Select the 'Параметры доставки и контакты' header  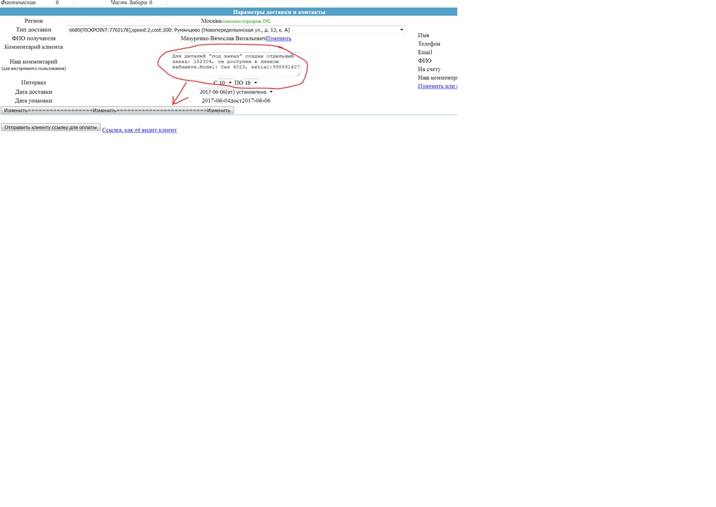pyautogui.click(x=279, y=12)
